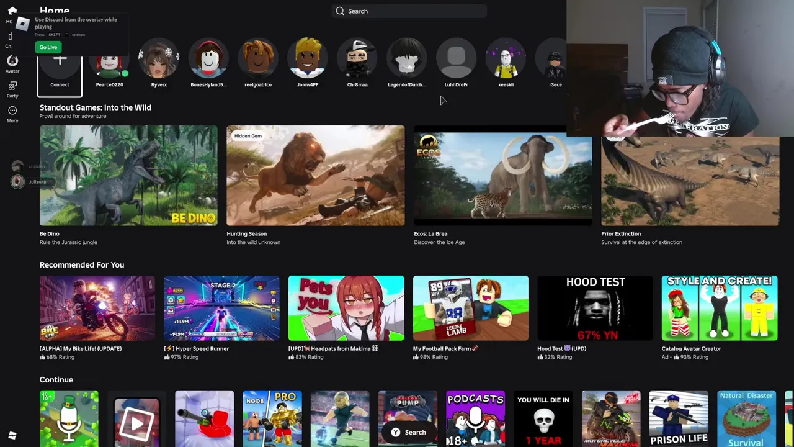Open the You Will Die In 1 Year game
Screen dimensions: 794x447
pos(543,419)
